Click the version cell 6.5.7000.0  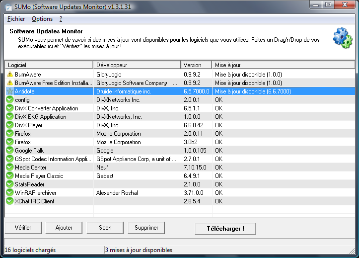tap(197, 91)
